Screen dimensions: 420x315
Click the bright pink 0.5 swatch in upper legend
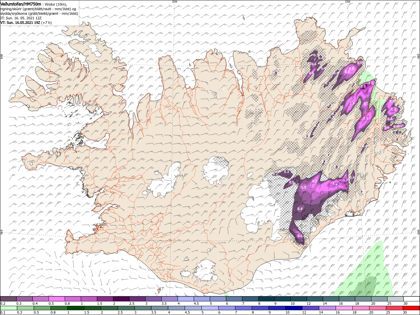(57, 299)
